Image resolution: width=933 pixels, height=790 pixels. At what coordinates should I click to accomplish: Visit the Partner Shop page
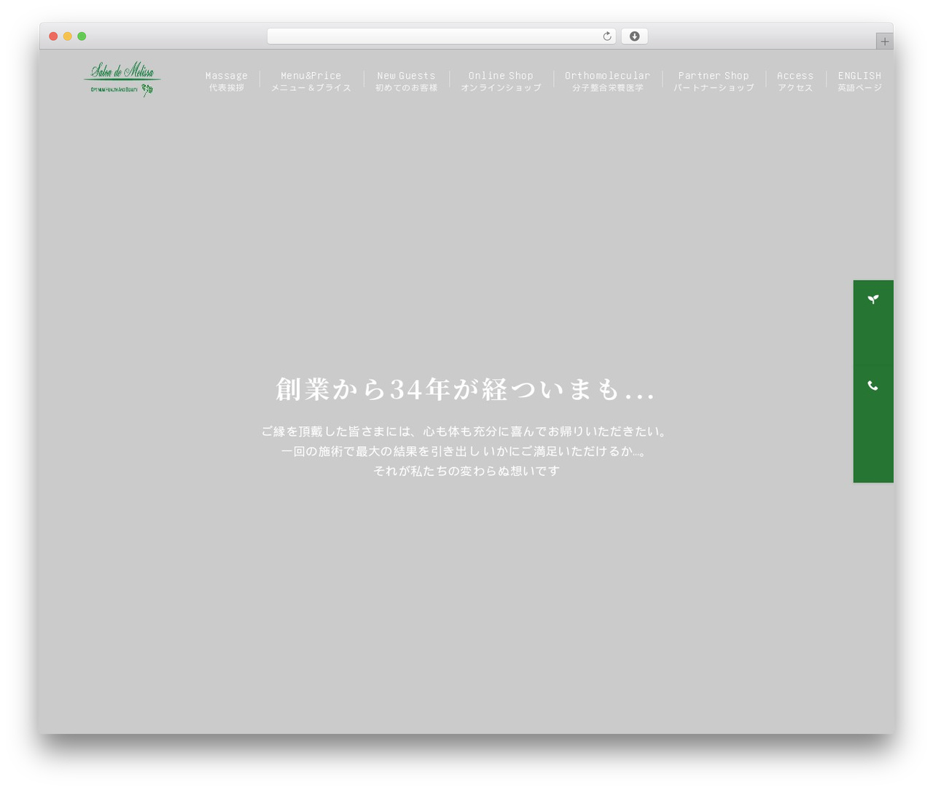(x=714, y=81)
